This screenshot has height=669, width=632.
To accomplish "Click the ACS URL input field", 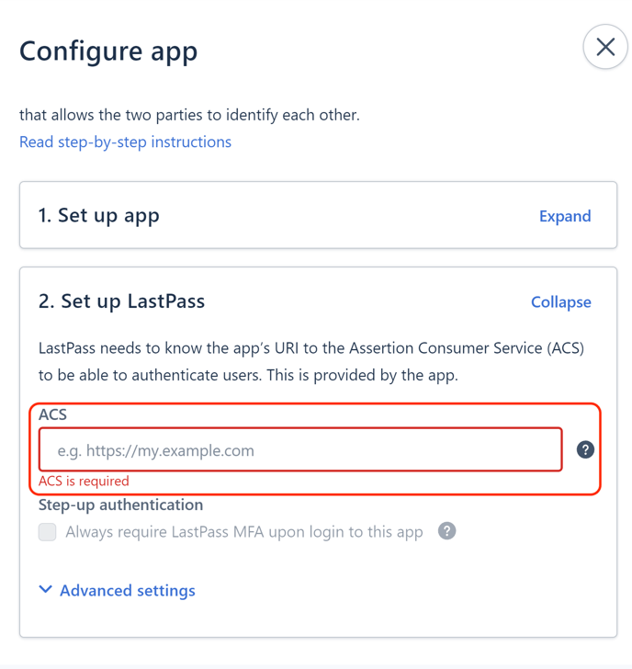I will click(x=300, y=450).
